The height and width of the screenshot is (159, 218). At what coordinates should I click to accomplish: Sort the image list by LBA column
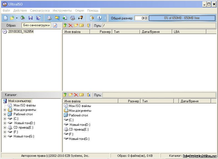coord(189,32)
